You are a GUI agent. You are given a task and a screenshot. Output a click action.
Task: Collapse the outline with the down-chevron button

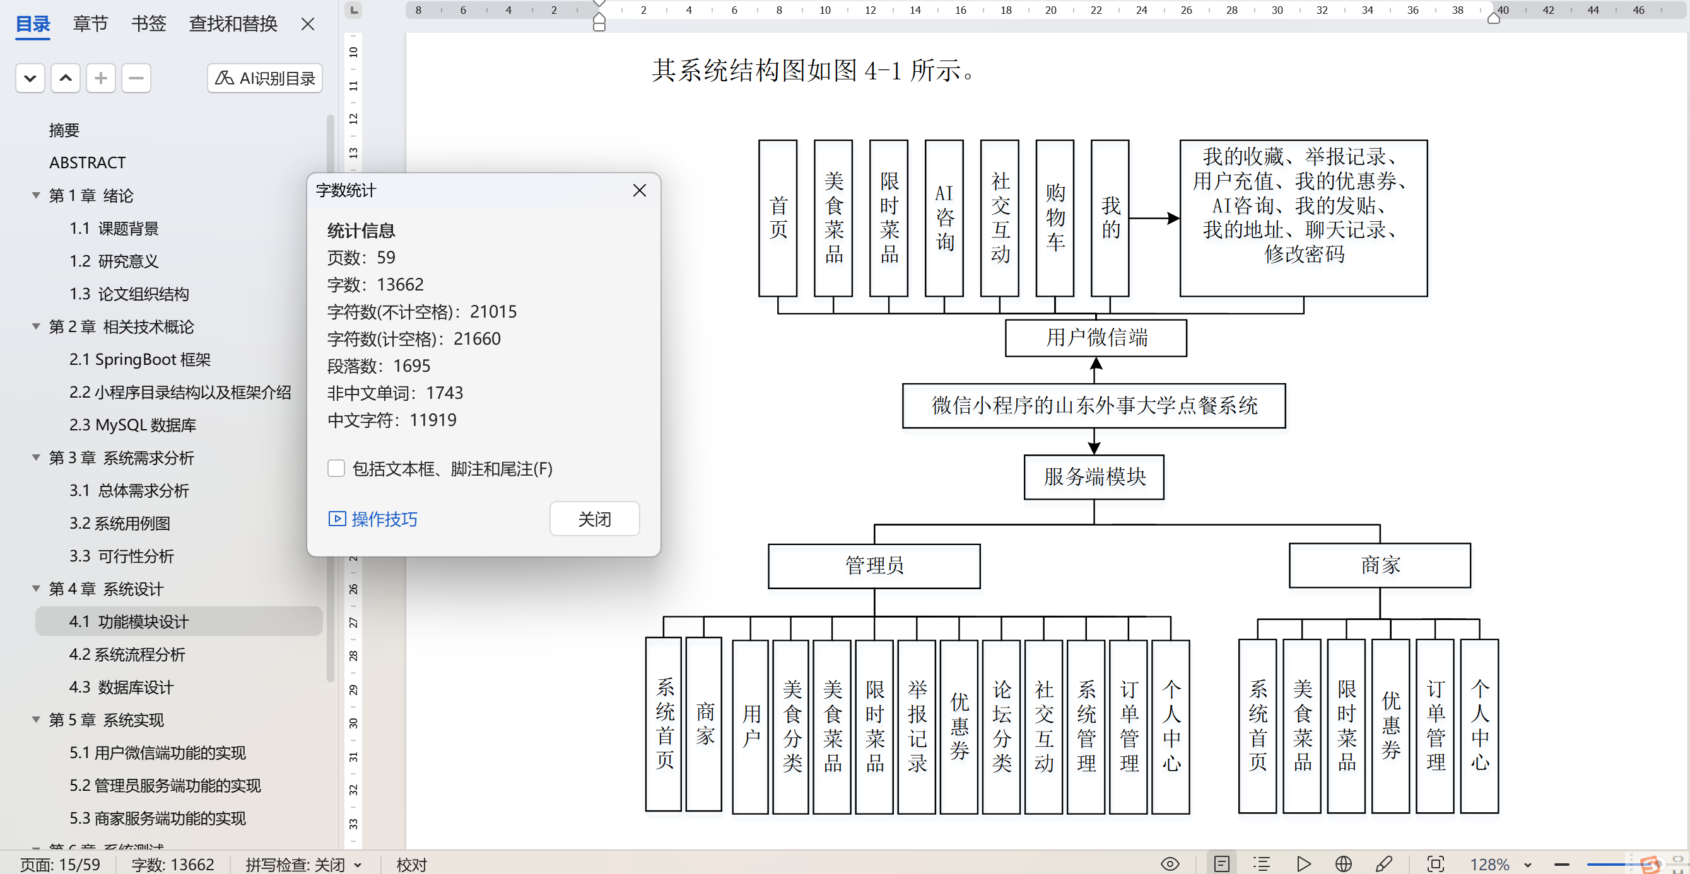30,79
